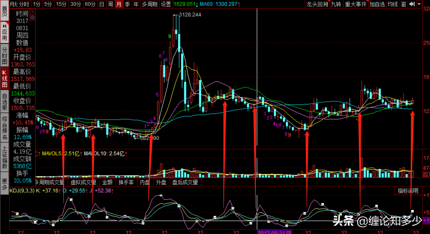430x234 pixels.
Task: Open 应用 sidebar tab
Action: point(4,32)
